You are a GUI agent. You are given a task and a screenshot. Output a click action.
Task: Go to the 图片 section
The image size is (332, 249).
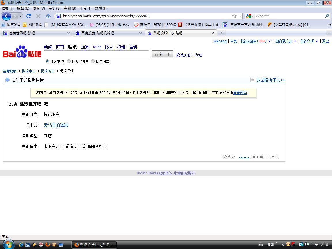109,47
